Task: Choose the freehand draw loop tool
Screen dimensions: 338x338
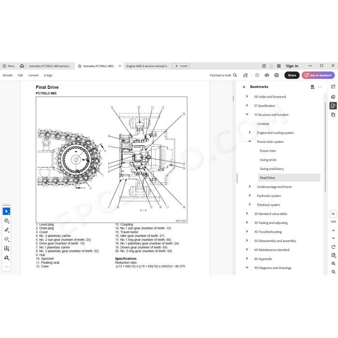Action: (x=6, y=239)
